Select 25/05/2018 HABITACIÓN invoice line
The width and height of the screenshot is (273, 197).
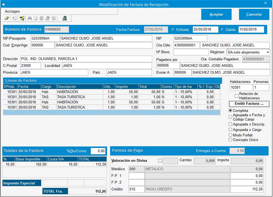(112, 92)
